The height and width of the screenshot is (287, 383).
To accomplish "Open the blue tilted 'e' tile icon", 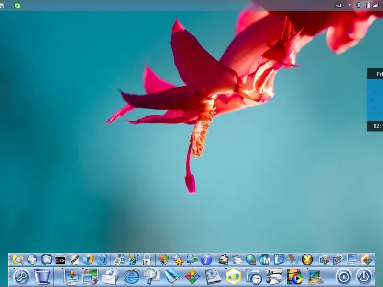I will 279,259.
